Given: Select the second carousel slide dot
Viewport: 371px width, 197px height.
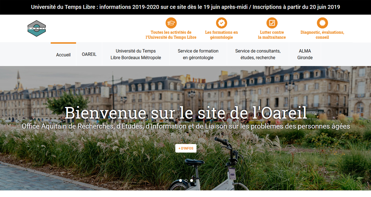Looking at the screenshot, I should pos(186,180).
